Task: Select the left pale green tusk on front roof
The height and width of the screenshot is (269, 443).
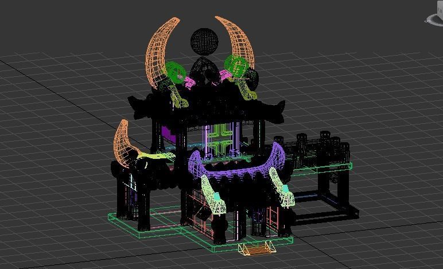Action: coord(212,196)
